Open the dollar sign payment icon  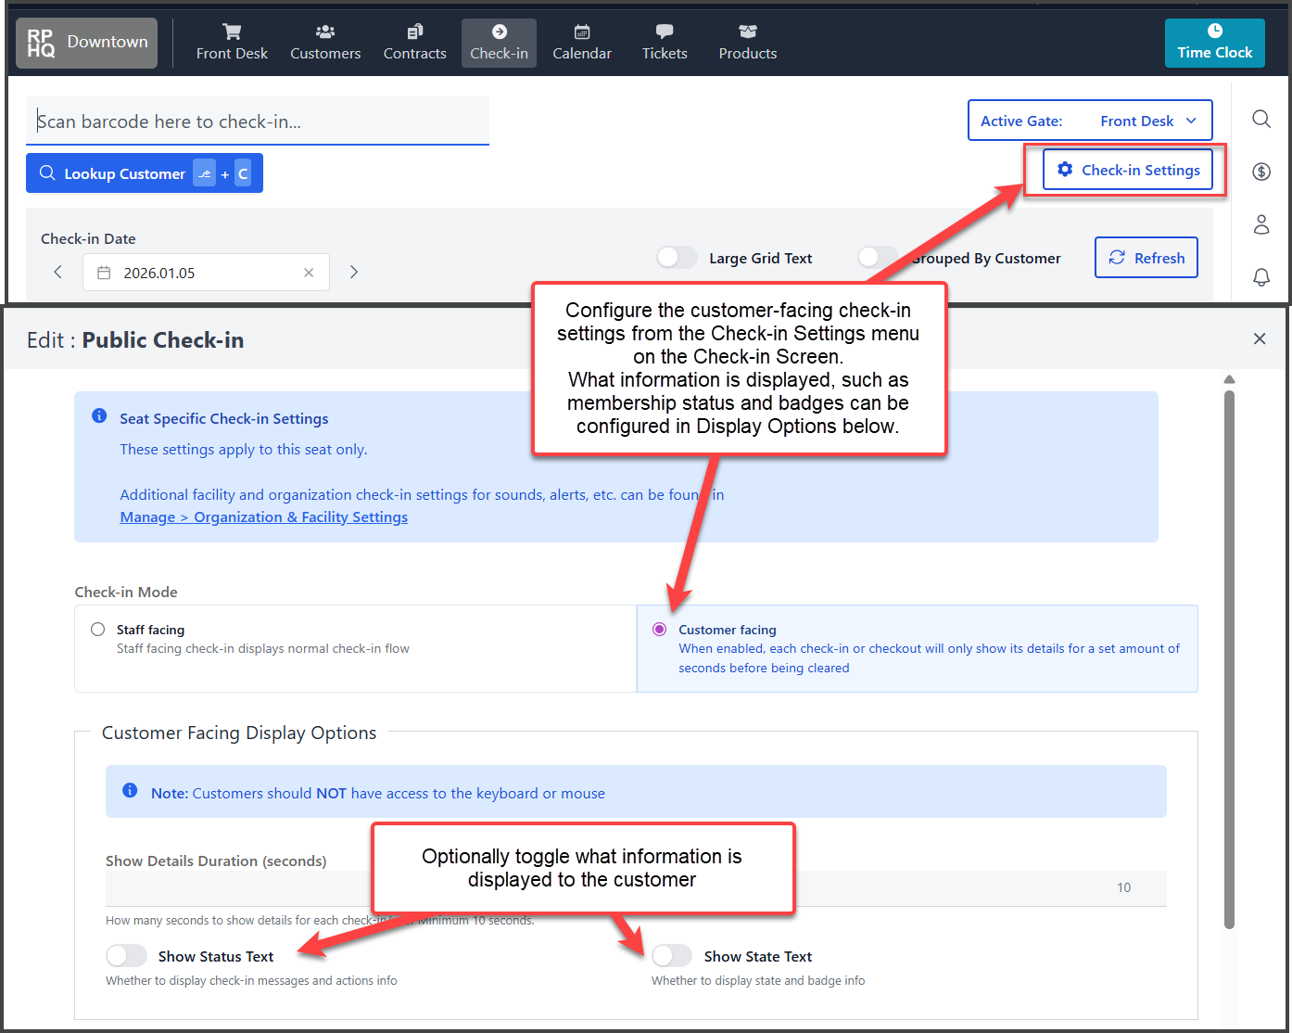(x=1260, y=172)
